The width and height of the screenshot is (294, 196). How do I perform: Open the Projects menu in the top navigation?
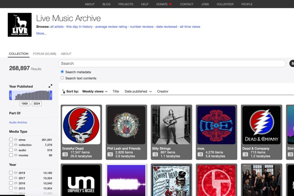tap(126, 4)
